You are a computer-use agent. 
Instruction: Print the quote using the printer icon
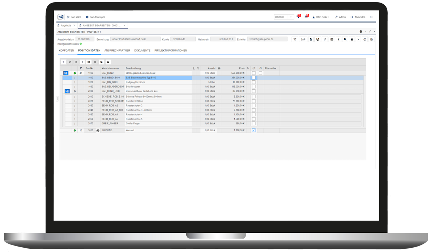352,39
